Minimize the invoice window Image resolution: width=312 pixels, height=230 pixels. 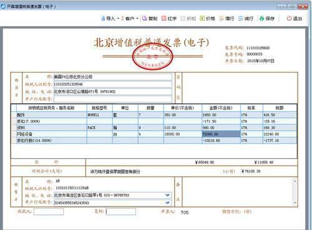coord(281,7)
